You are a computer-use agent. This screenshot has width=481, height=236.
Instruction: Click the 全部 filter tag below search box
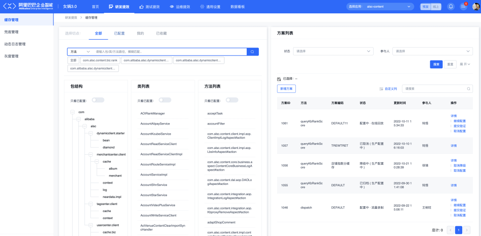[x=73, y=60]
